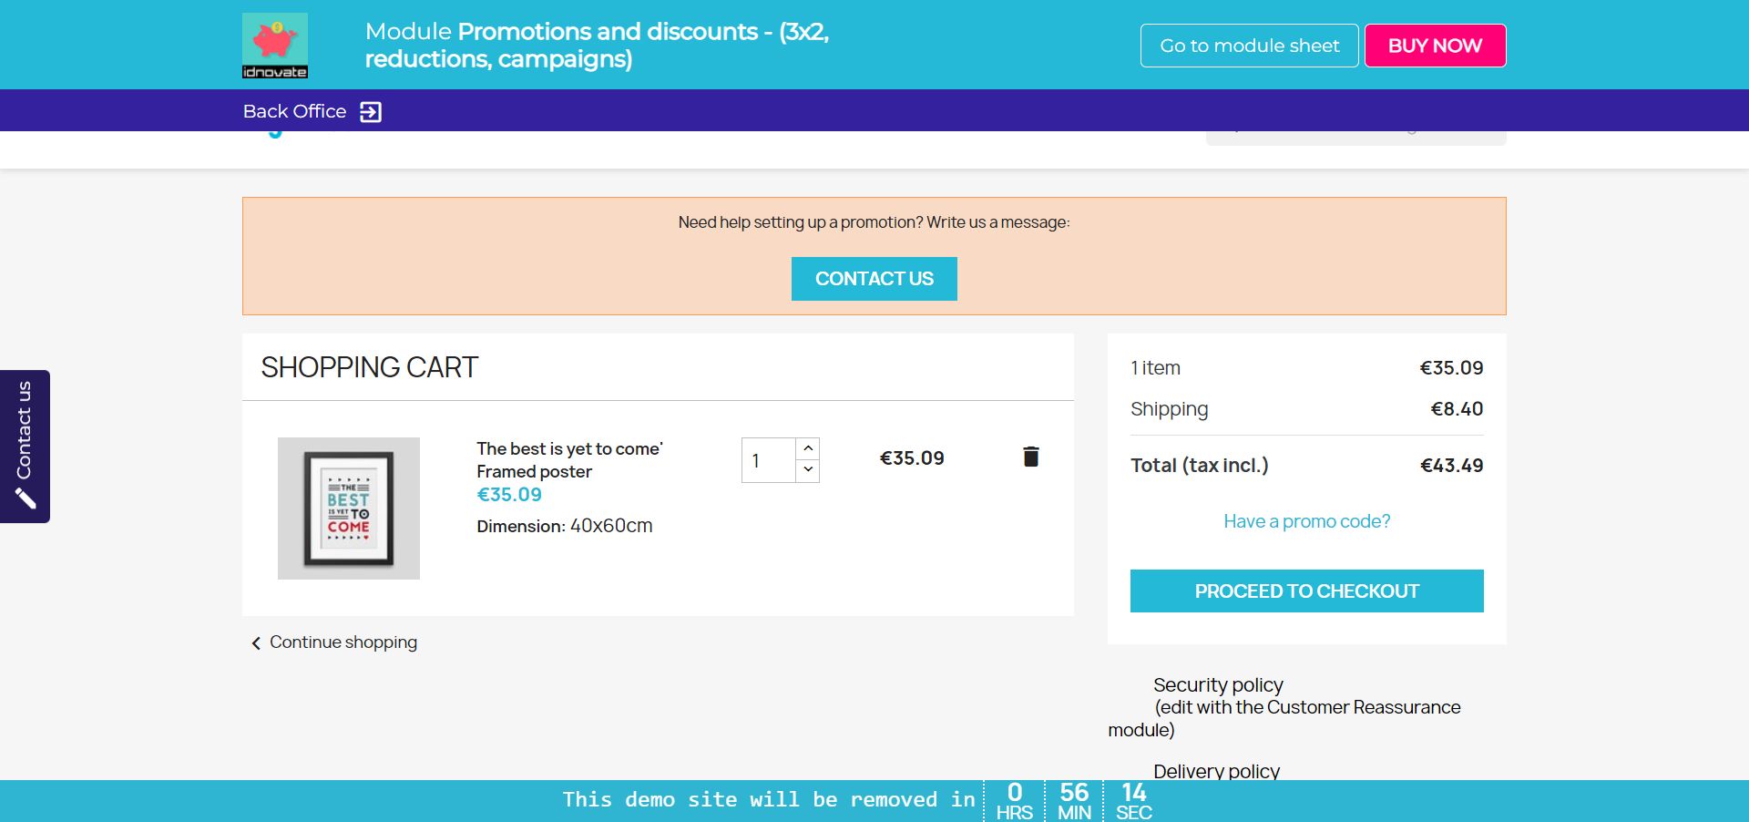Click the Continue shopping link
Image resolution: width=1749 pixels, height=822 pixels.
tap(343, 642)
